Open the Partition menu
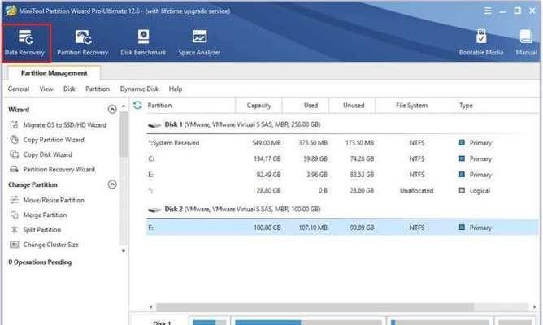The width and height of the screenshot is (543, 325). pyautogui.click(x=98, y=89)
